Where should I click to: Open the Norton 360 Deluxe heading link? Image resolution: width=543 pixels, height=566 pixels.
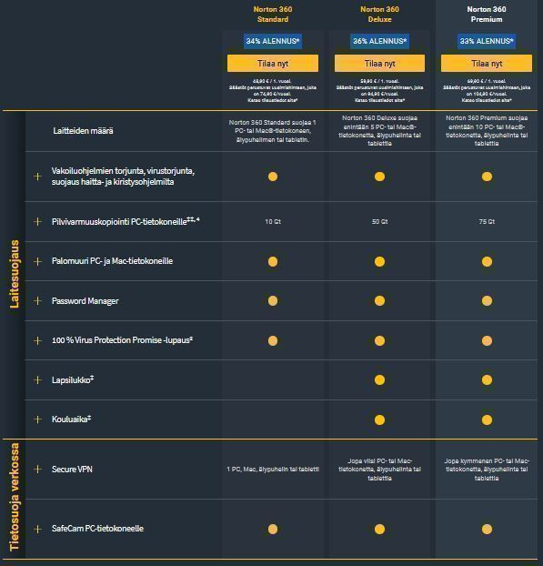tap(379, 15)
